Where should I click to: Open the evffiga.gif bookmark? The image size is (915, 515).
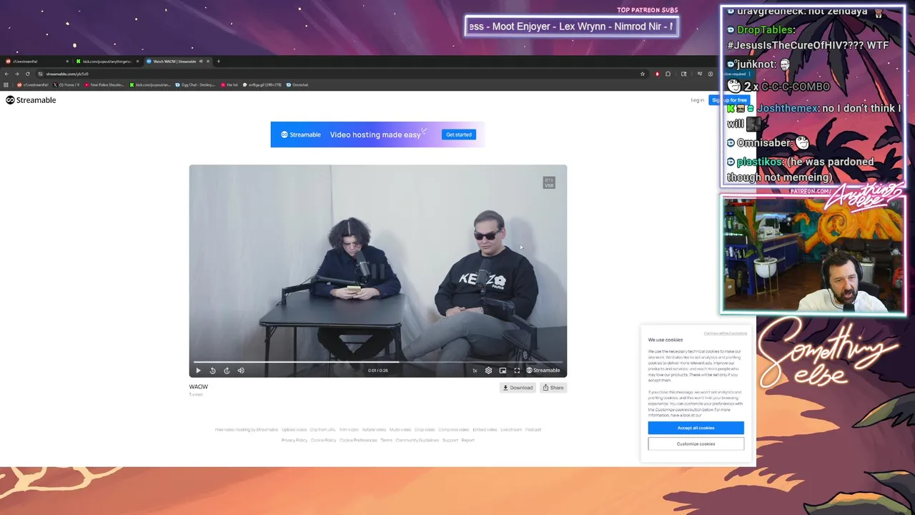click(x=263, y=85)
